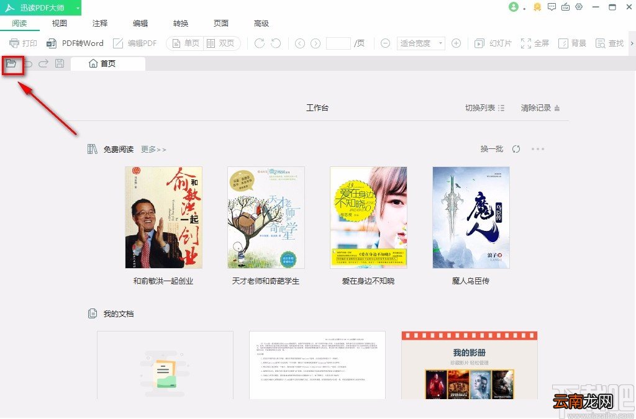Click the VIP medal icon
Viewport: 636px width, 419px height.
point(537,7)
